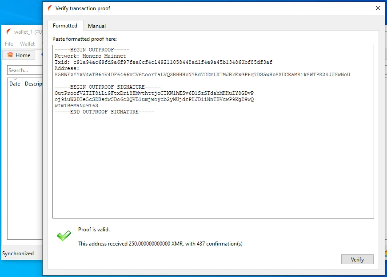Click the '-----BEGIN OUTPROOF-----' line
The height and width of the screenshot is (277, 387).
click(x=92, y=50)
